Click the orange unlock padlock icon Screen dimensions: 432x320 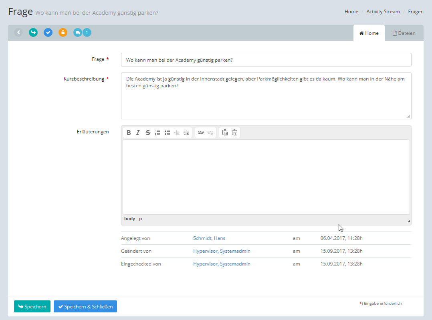coord(63,32)
